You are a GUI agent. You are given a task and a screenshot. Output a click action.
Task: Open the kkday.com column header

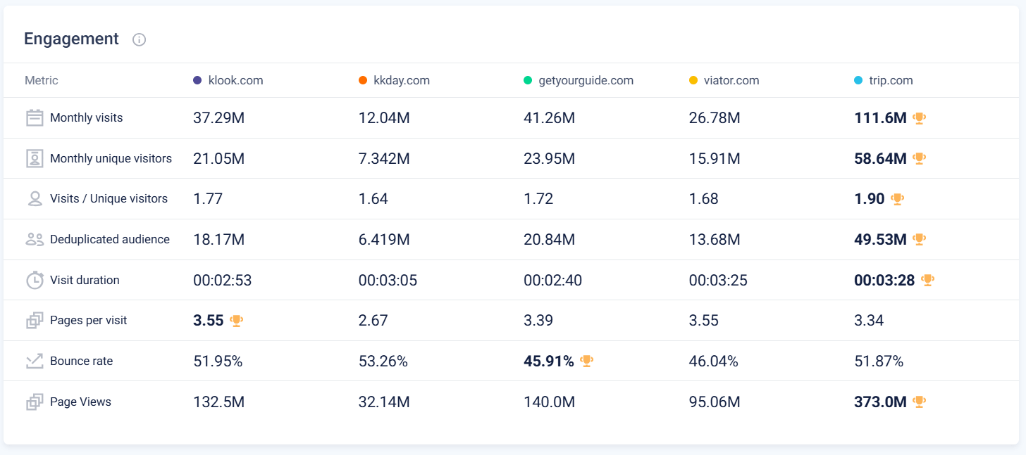tap(402, 80)
